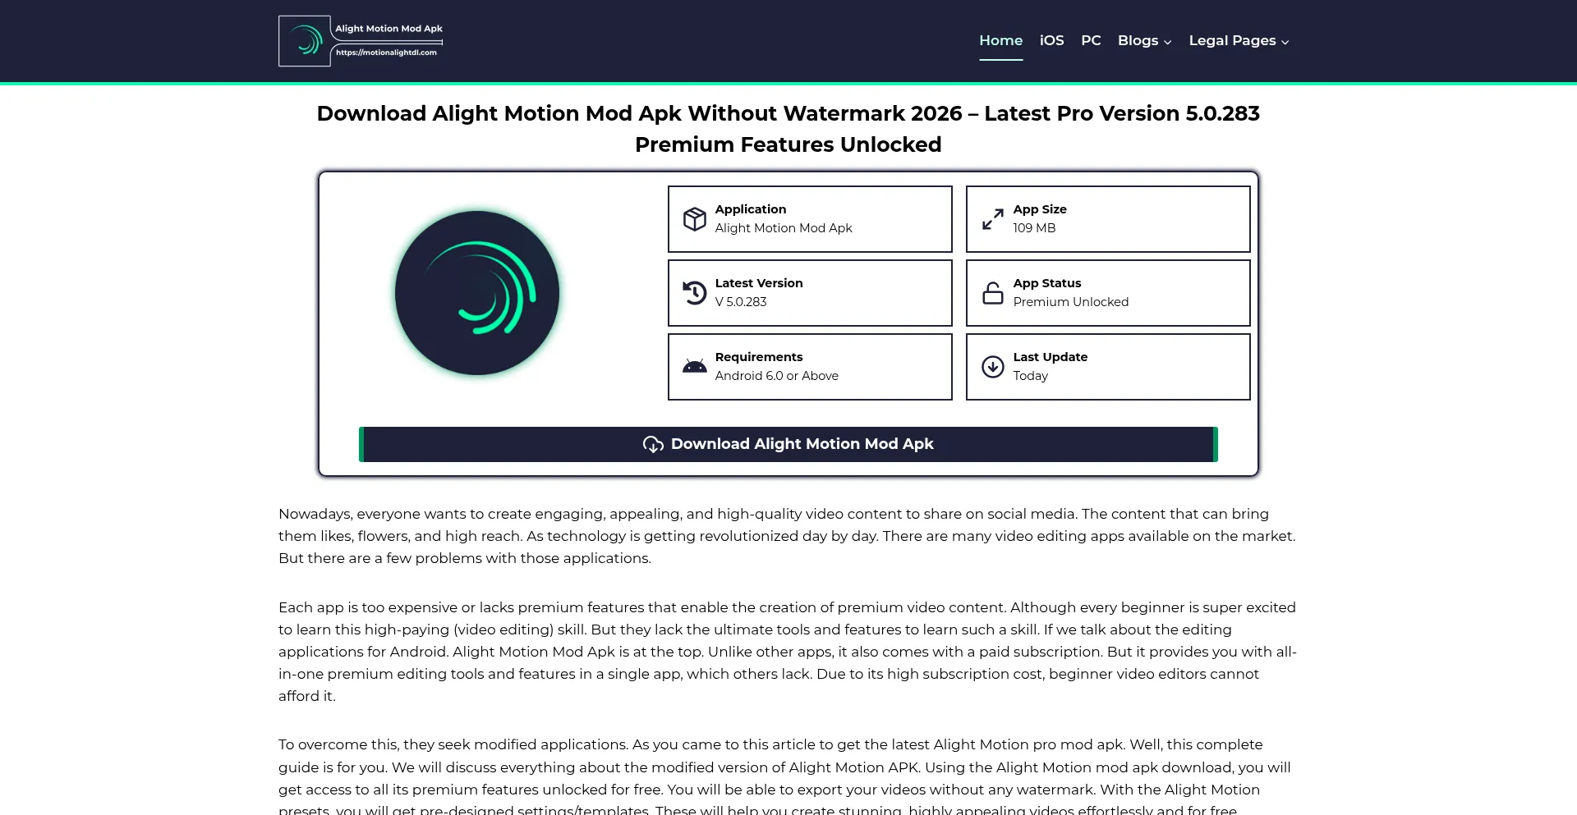Click the 'Requirements' label
The image size is (1577, 815).
[x=759, y=357]
